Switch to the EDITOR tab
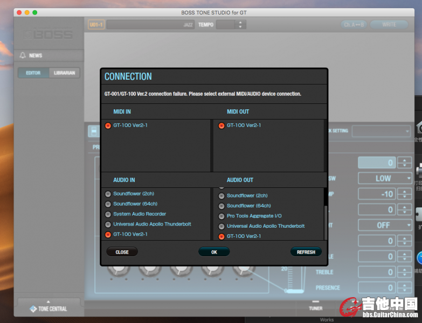The image size is (422, 323). [33, 73]
